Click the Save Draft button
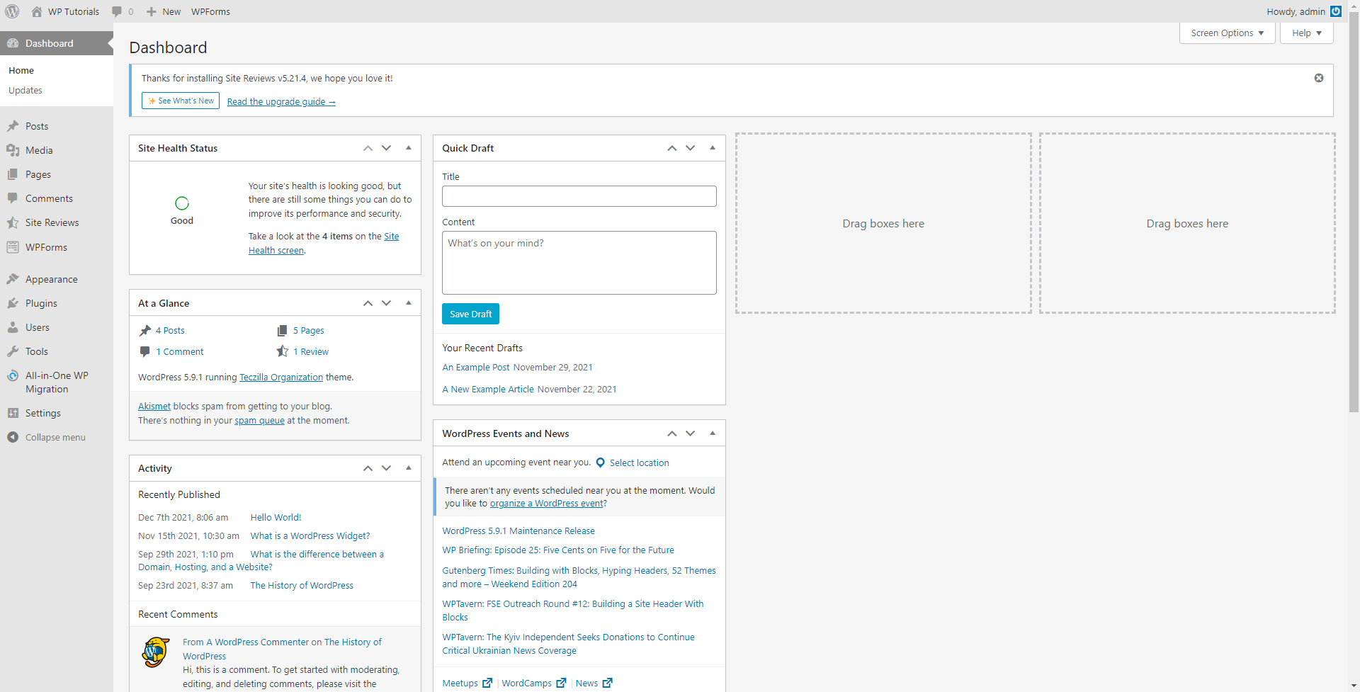1360x692 pixels. point(470,314)
